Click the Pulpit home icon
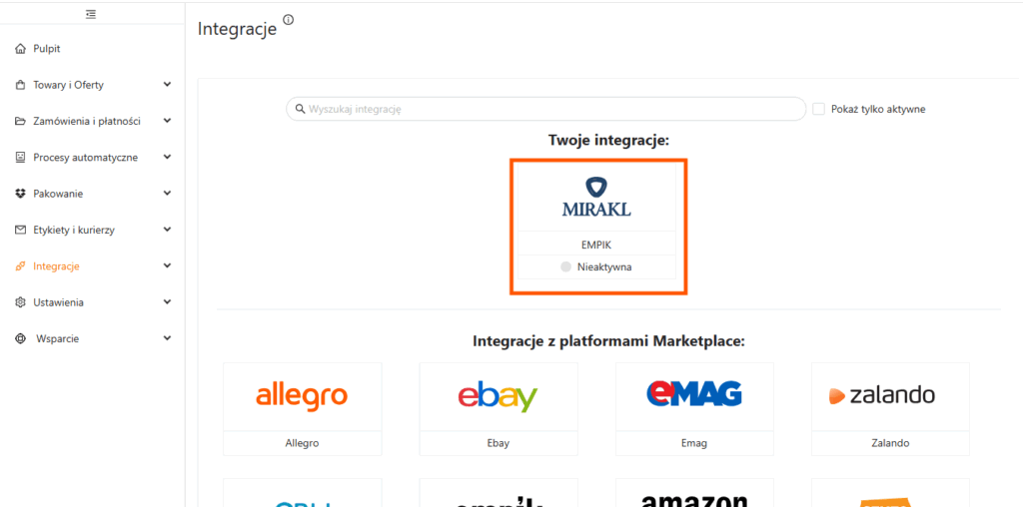This screenshot has width=1023, height=507. (21, 49)
